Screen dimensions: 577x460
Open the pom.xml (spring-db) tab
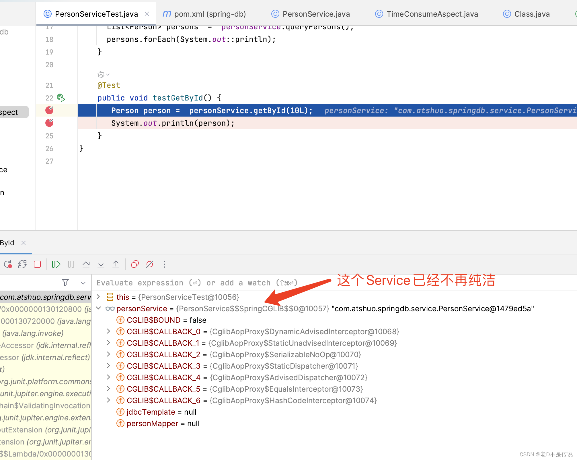click(x=204, y=14)
